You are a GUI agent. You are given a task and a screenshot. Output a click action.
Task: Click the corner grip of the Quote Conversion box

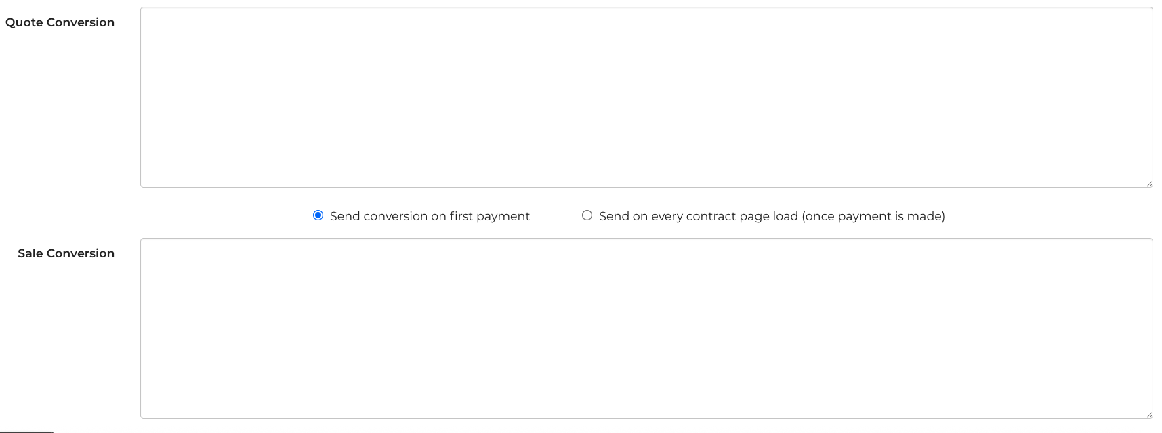coord(1148,183)
